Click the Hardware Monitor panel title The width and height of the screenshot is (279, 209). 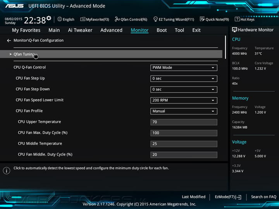point(256,30)
